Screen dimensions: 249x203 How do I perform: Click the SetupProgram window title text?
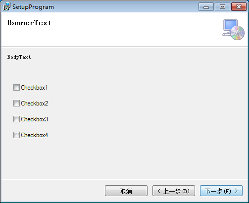click(x=33, y=7)
